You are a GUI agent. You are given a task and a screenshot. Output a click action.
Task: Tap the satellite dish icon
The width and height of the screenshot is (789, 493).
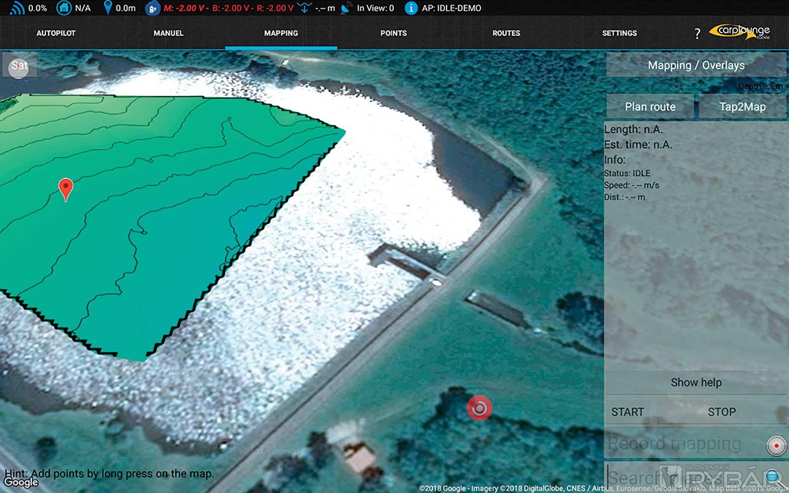click(x=346, y=8)
